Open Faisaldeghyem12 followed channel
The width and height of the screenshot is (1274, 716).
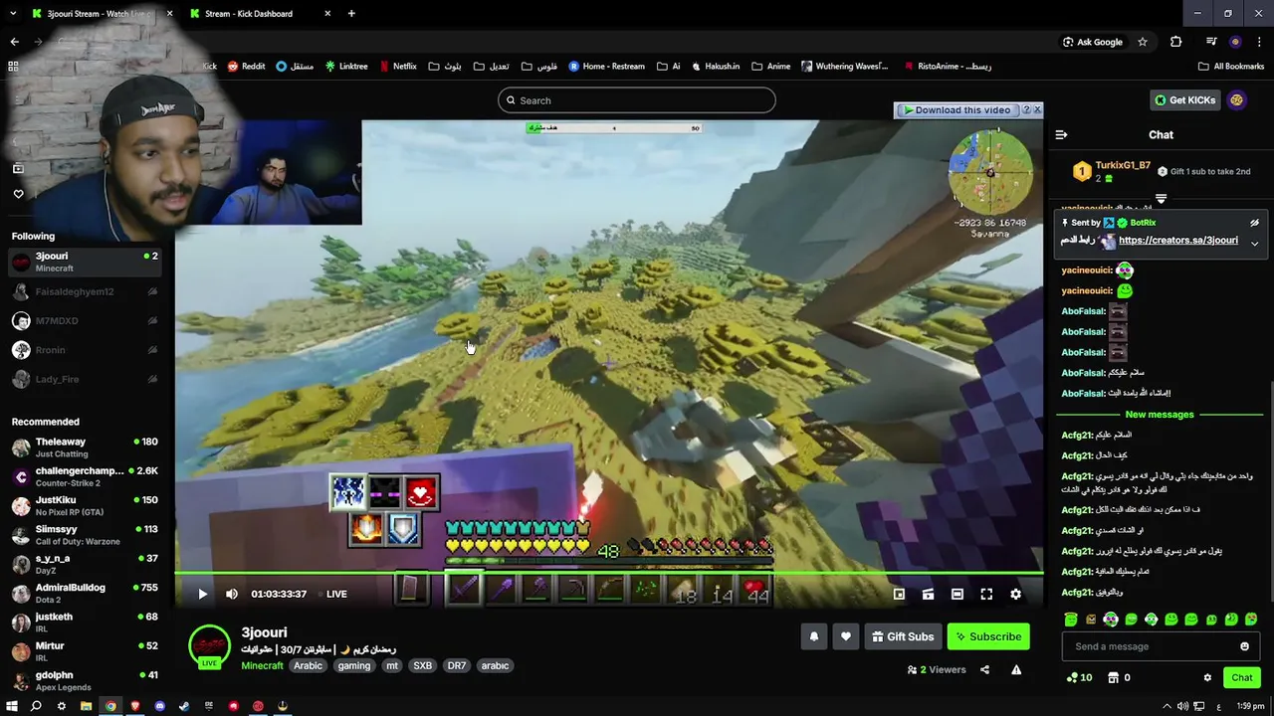pyautogui.click(x=85, y=291)
